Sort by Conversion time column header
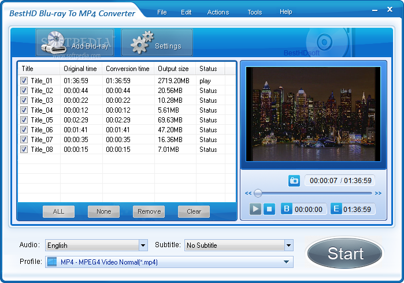This screenshot has width=404, height=283. click(x=128, y=69)
